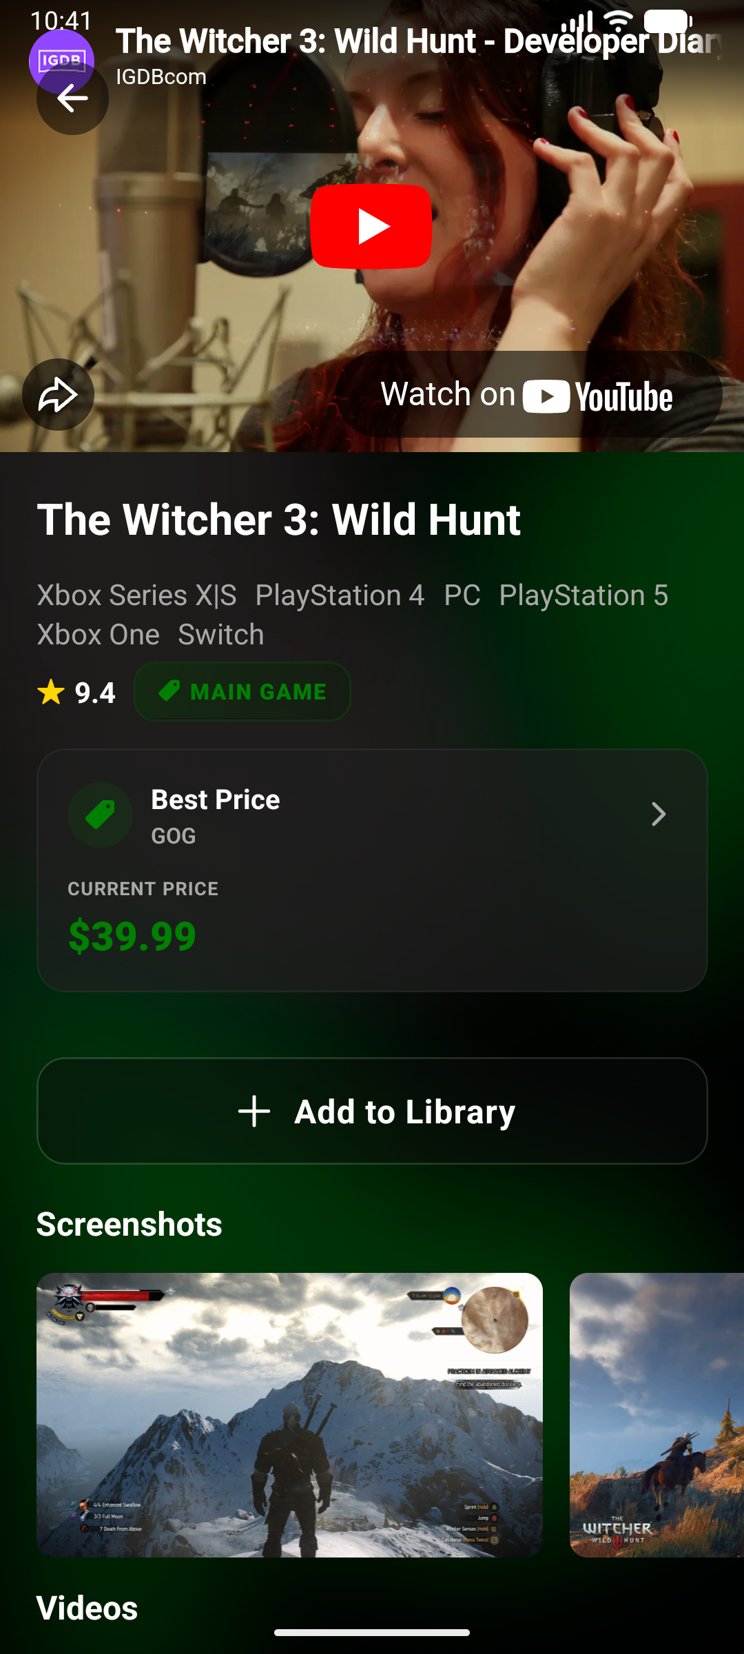
Task: Open the video title link
Action: click(417, 41)
